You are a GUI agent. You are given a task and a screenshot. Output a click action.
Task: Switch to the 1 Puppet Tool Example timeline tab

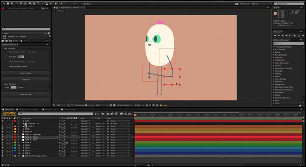[x=28, y=109]
